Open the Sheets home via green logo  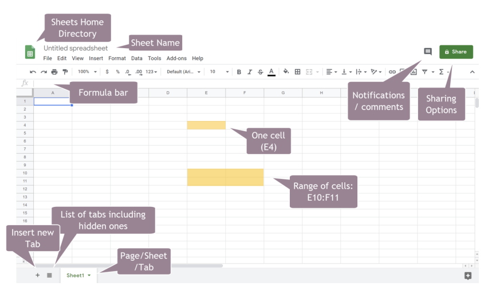(30, 52)
